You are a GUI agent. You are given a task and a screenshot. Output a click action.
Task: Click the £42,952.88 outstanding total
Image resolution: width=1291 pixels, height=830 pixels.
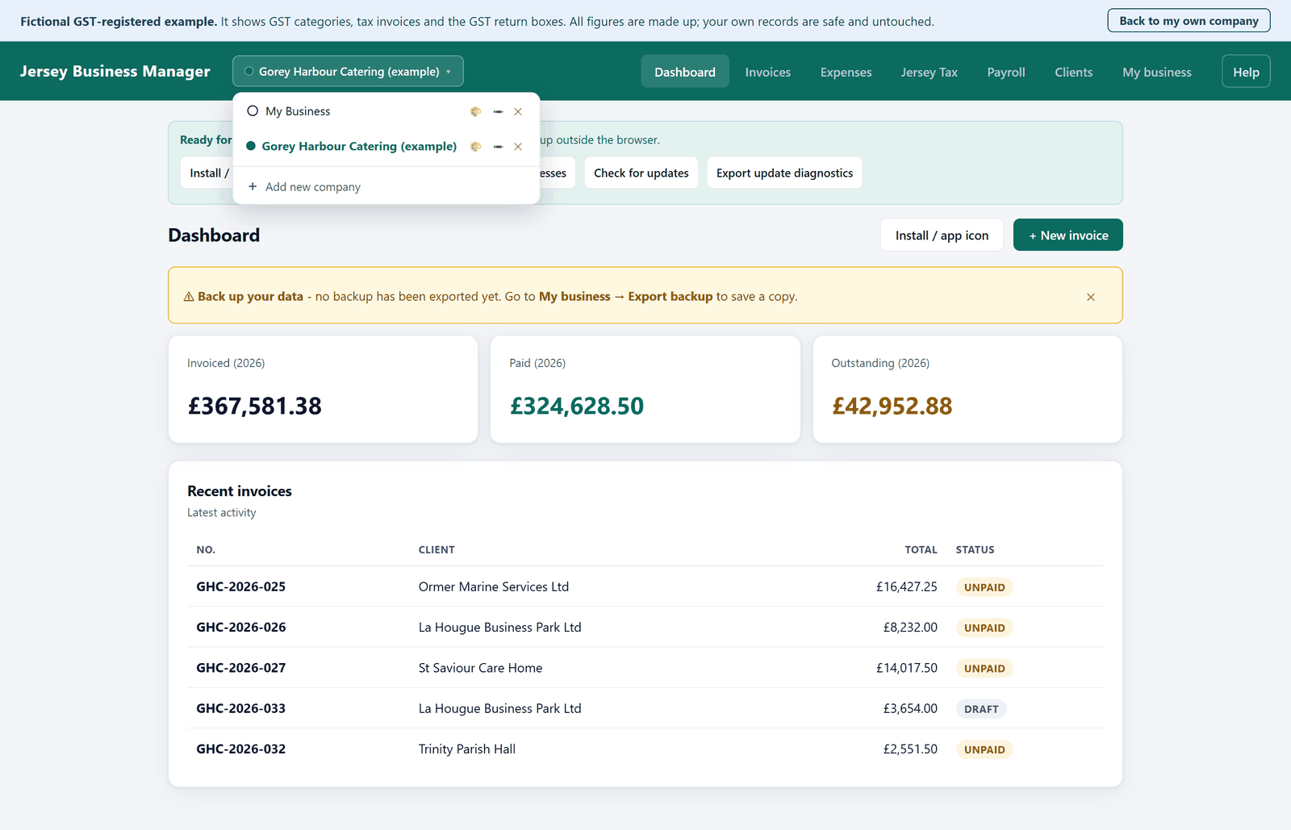(x=892, y=406)
